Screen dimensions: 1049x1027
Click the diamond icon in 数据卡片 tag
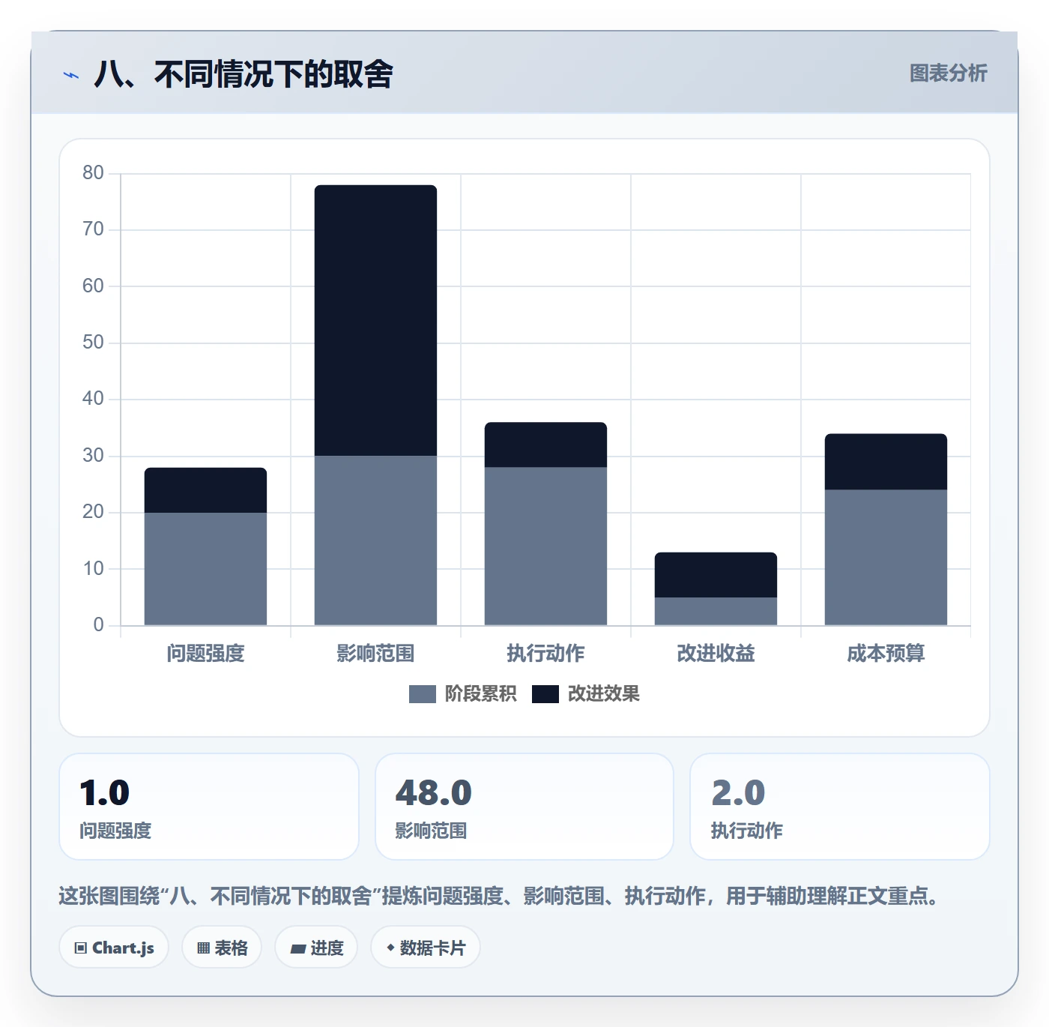(390, 948)
